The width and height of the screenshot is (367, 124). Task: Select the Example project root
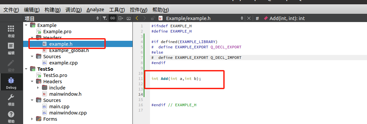click(x=47, y=25)
